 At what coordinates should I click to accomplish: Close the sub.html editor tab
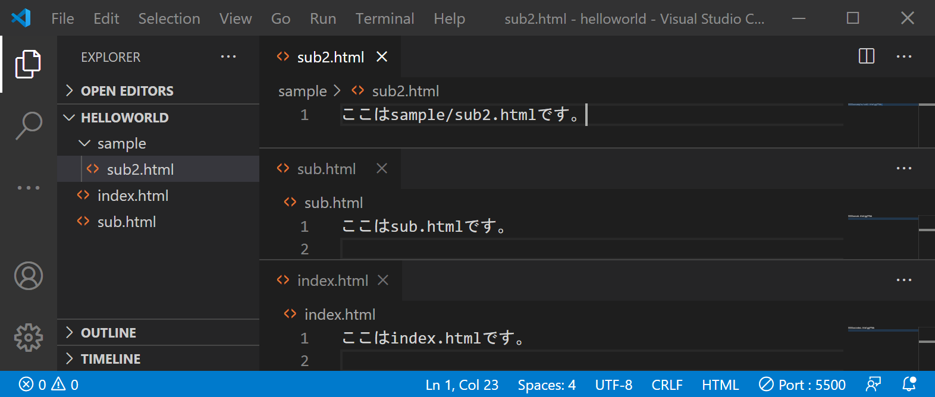point(382,169)
